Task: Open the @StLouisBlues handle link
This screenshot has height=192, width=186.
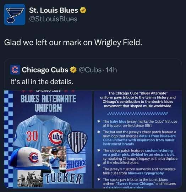Action: coord(53,19)
